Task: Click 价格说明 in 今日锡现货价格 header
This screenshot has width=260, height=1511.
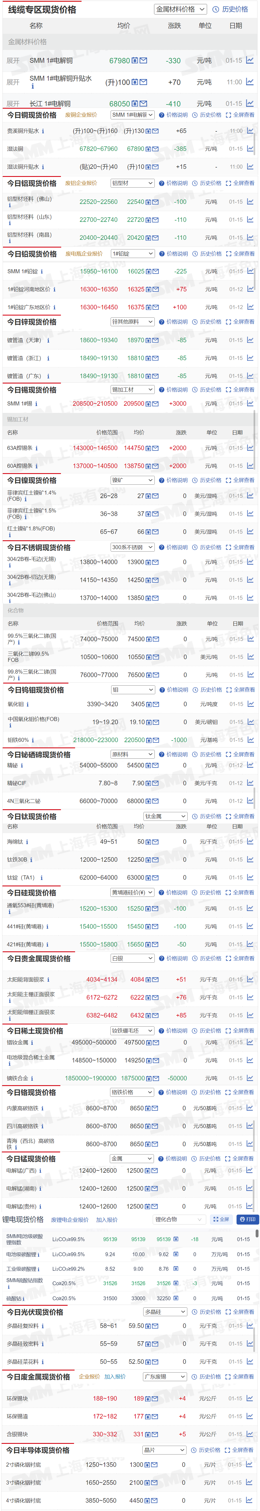Action: coord(177,390)
